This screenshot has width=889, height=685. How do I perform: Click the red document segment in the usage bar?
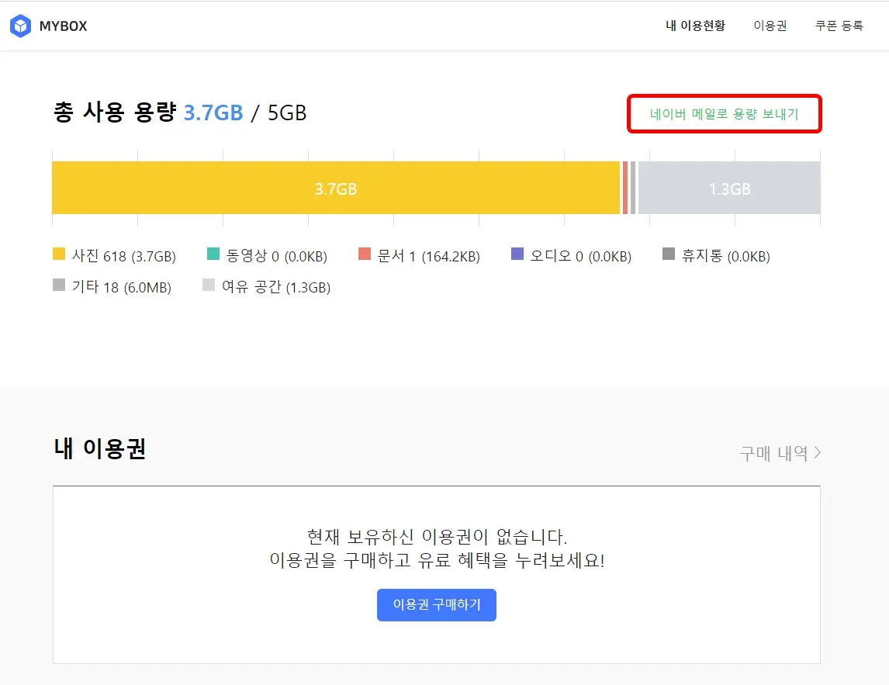(x=624, y=188)
